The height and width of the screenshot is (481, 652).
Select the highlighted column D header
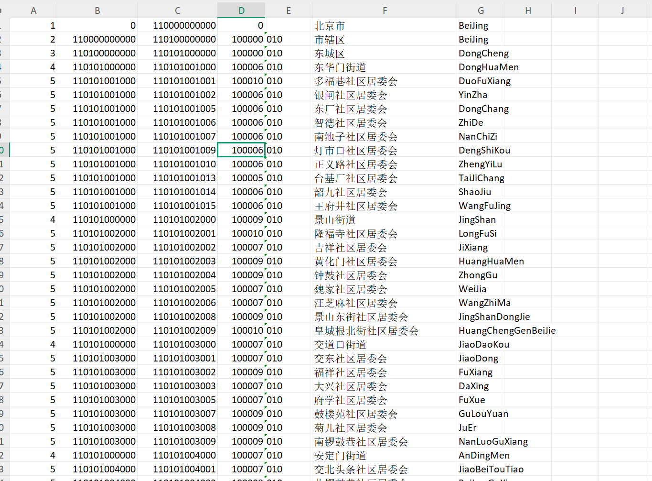[x=241, y=11]
